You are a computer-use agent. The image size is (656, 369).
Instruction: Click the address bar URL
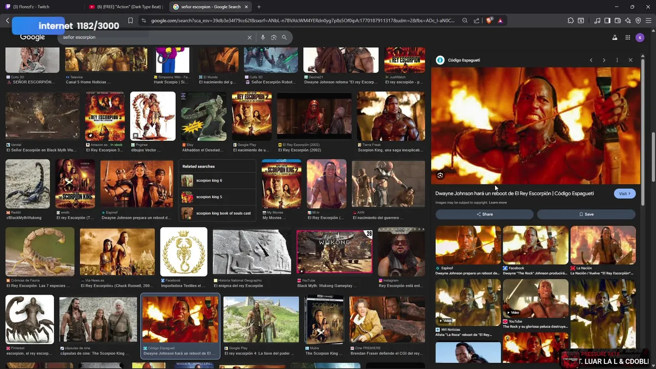coord(302,20)
